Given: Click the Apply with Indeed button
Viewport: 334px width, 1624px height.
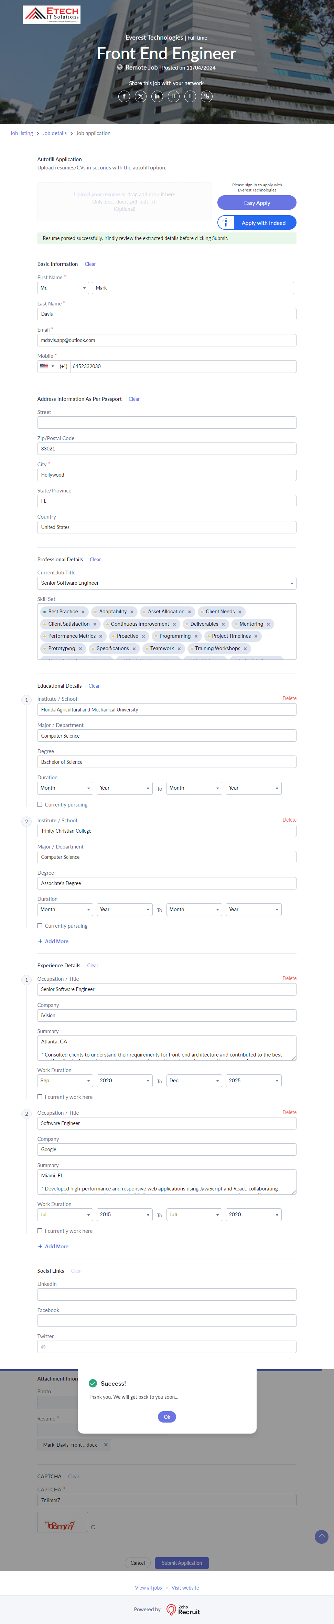Looking at the screenshot, I should [257, 222].
